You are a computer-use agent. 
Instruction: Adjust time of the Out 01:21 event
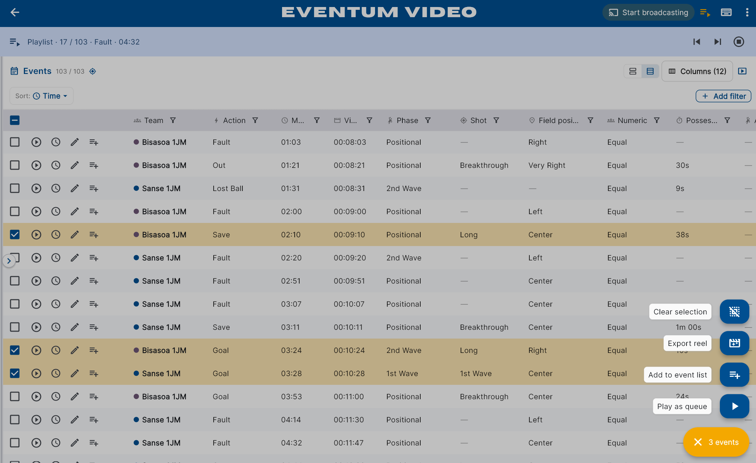tap(56, 165)
